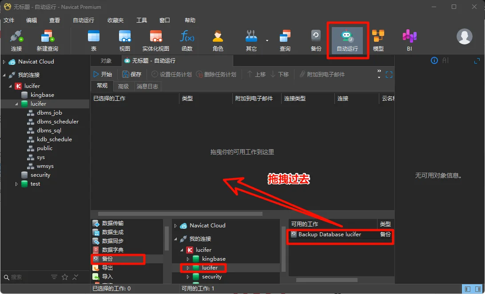
Task: Open the 工具 menu
Action: 142,20
